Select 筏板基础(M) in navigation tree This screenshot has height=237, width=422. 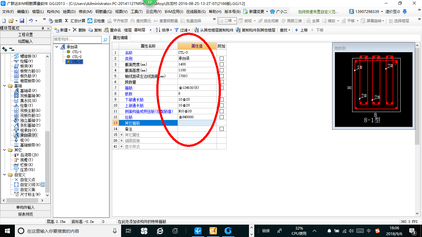coord(30,96)
